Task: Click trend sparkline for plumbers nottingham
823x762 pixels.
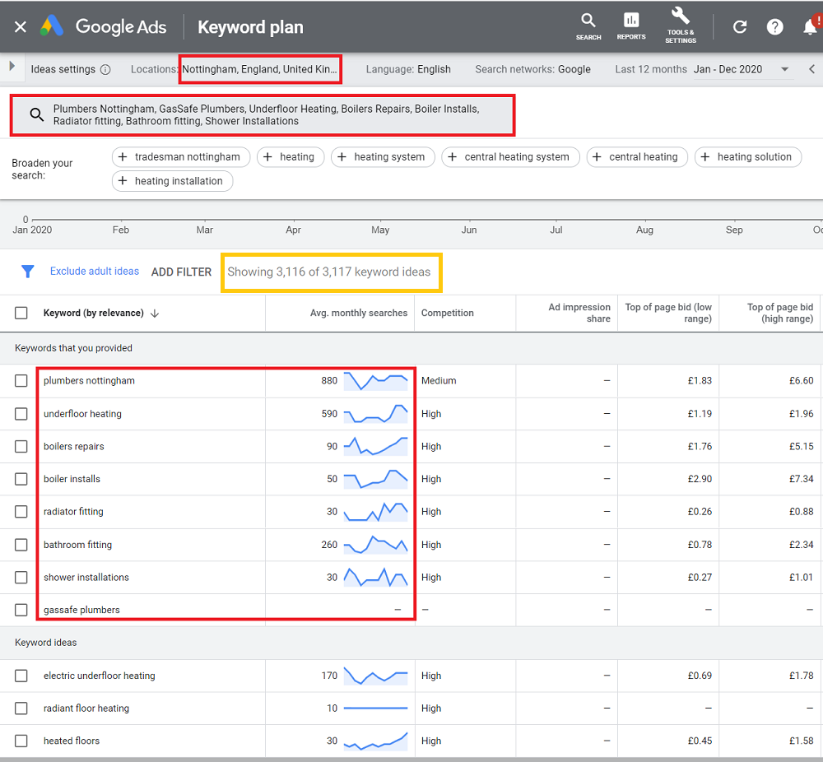Action: coord(375,381)
